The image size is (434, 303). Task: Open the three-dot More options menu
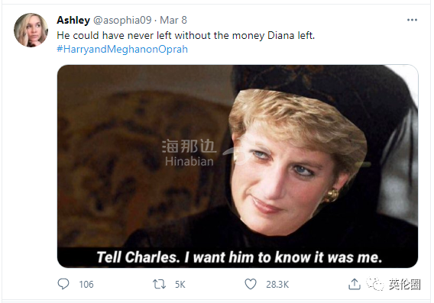(412, 20)
